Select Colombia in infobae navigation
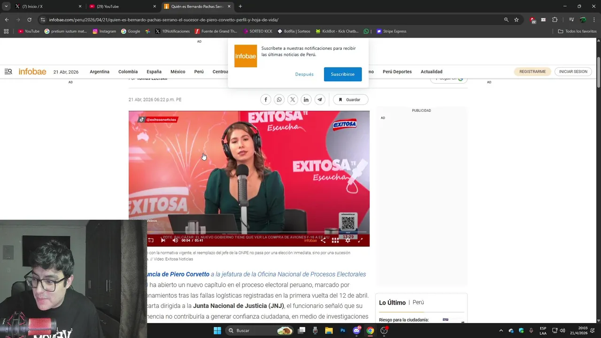Screen dimensions: 601x338 coord(128,72)
